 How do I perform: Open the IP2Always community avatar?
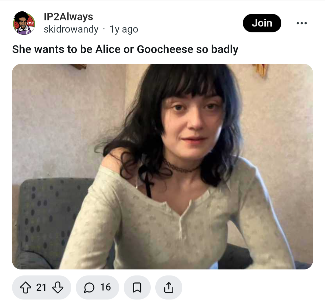[x=24, y=23]
